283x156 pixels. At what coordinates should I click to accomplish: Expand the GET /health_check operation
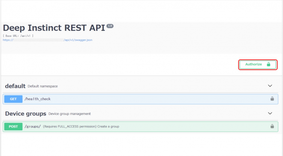point(140,99)
